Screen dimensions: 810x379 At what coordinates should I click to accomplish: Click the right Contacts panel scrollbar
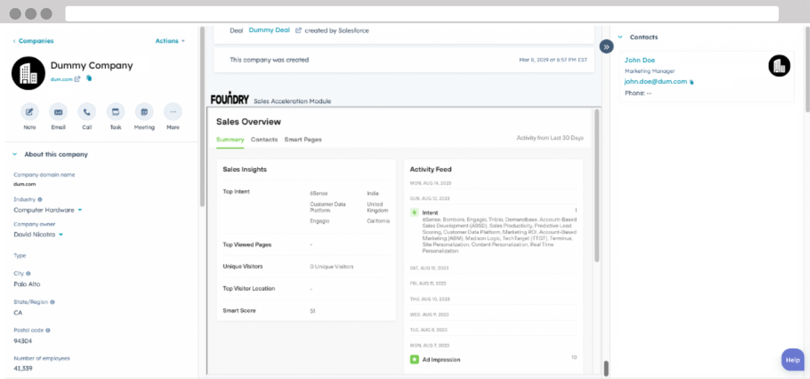(x=807, y=69)
